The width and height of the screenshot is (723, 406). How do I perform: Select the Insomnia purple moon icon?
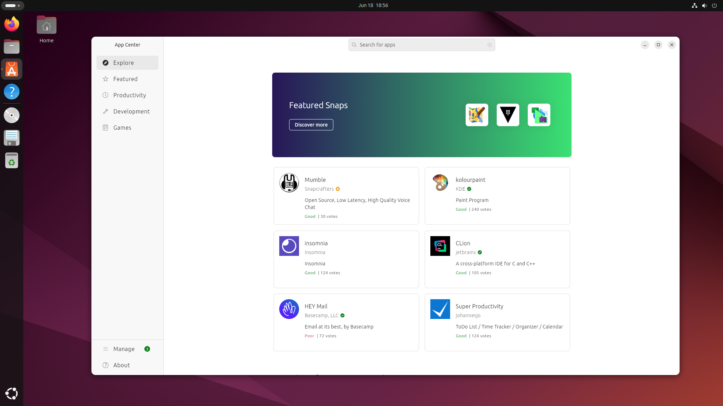tap(289, 246)
